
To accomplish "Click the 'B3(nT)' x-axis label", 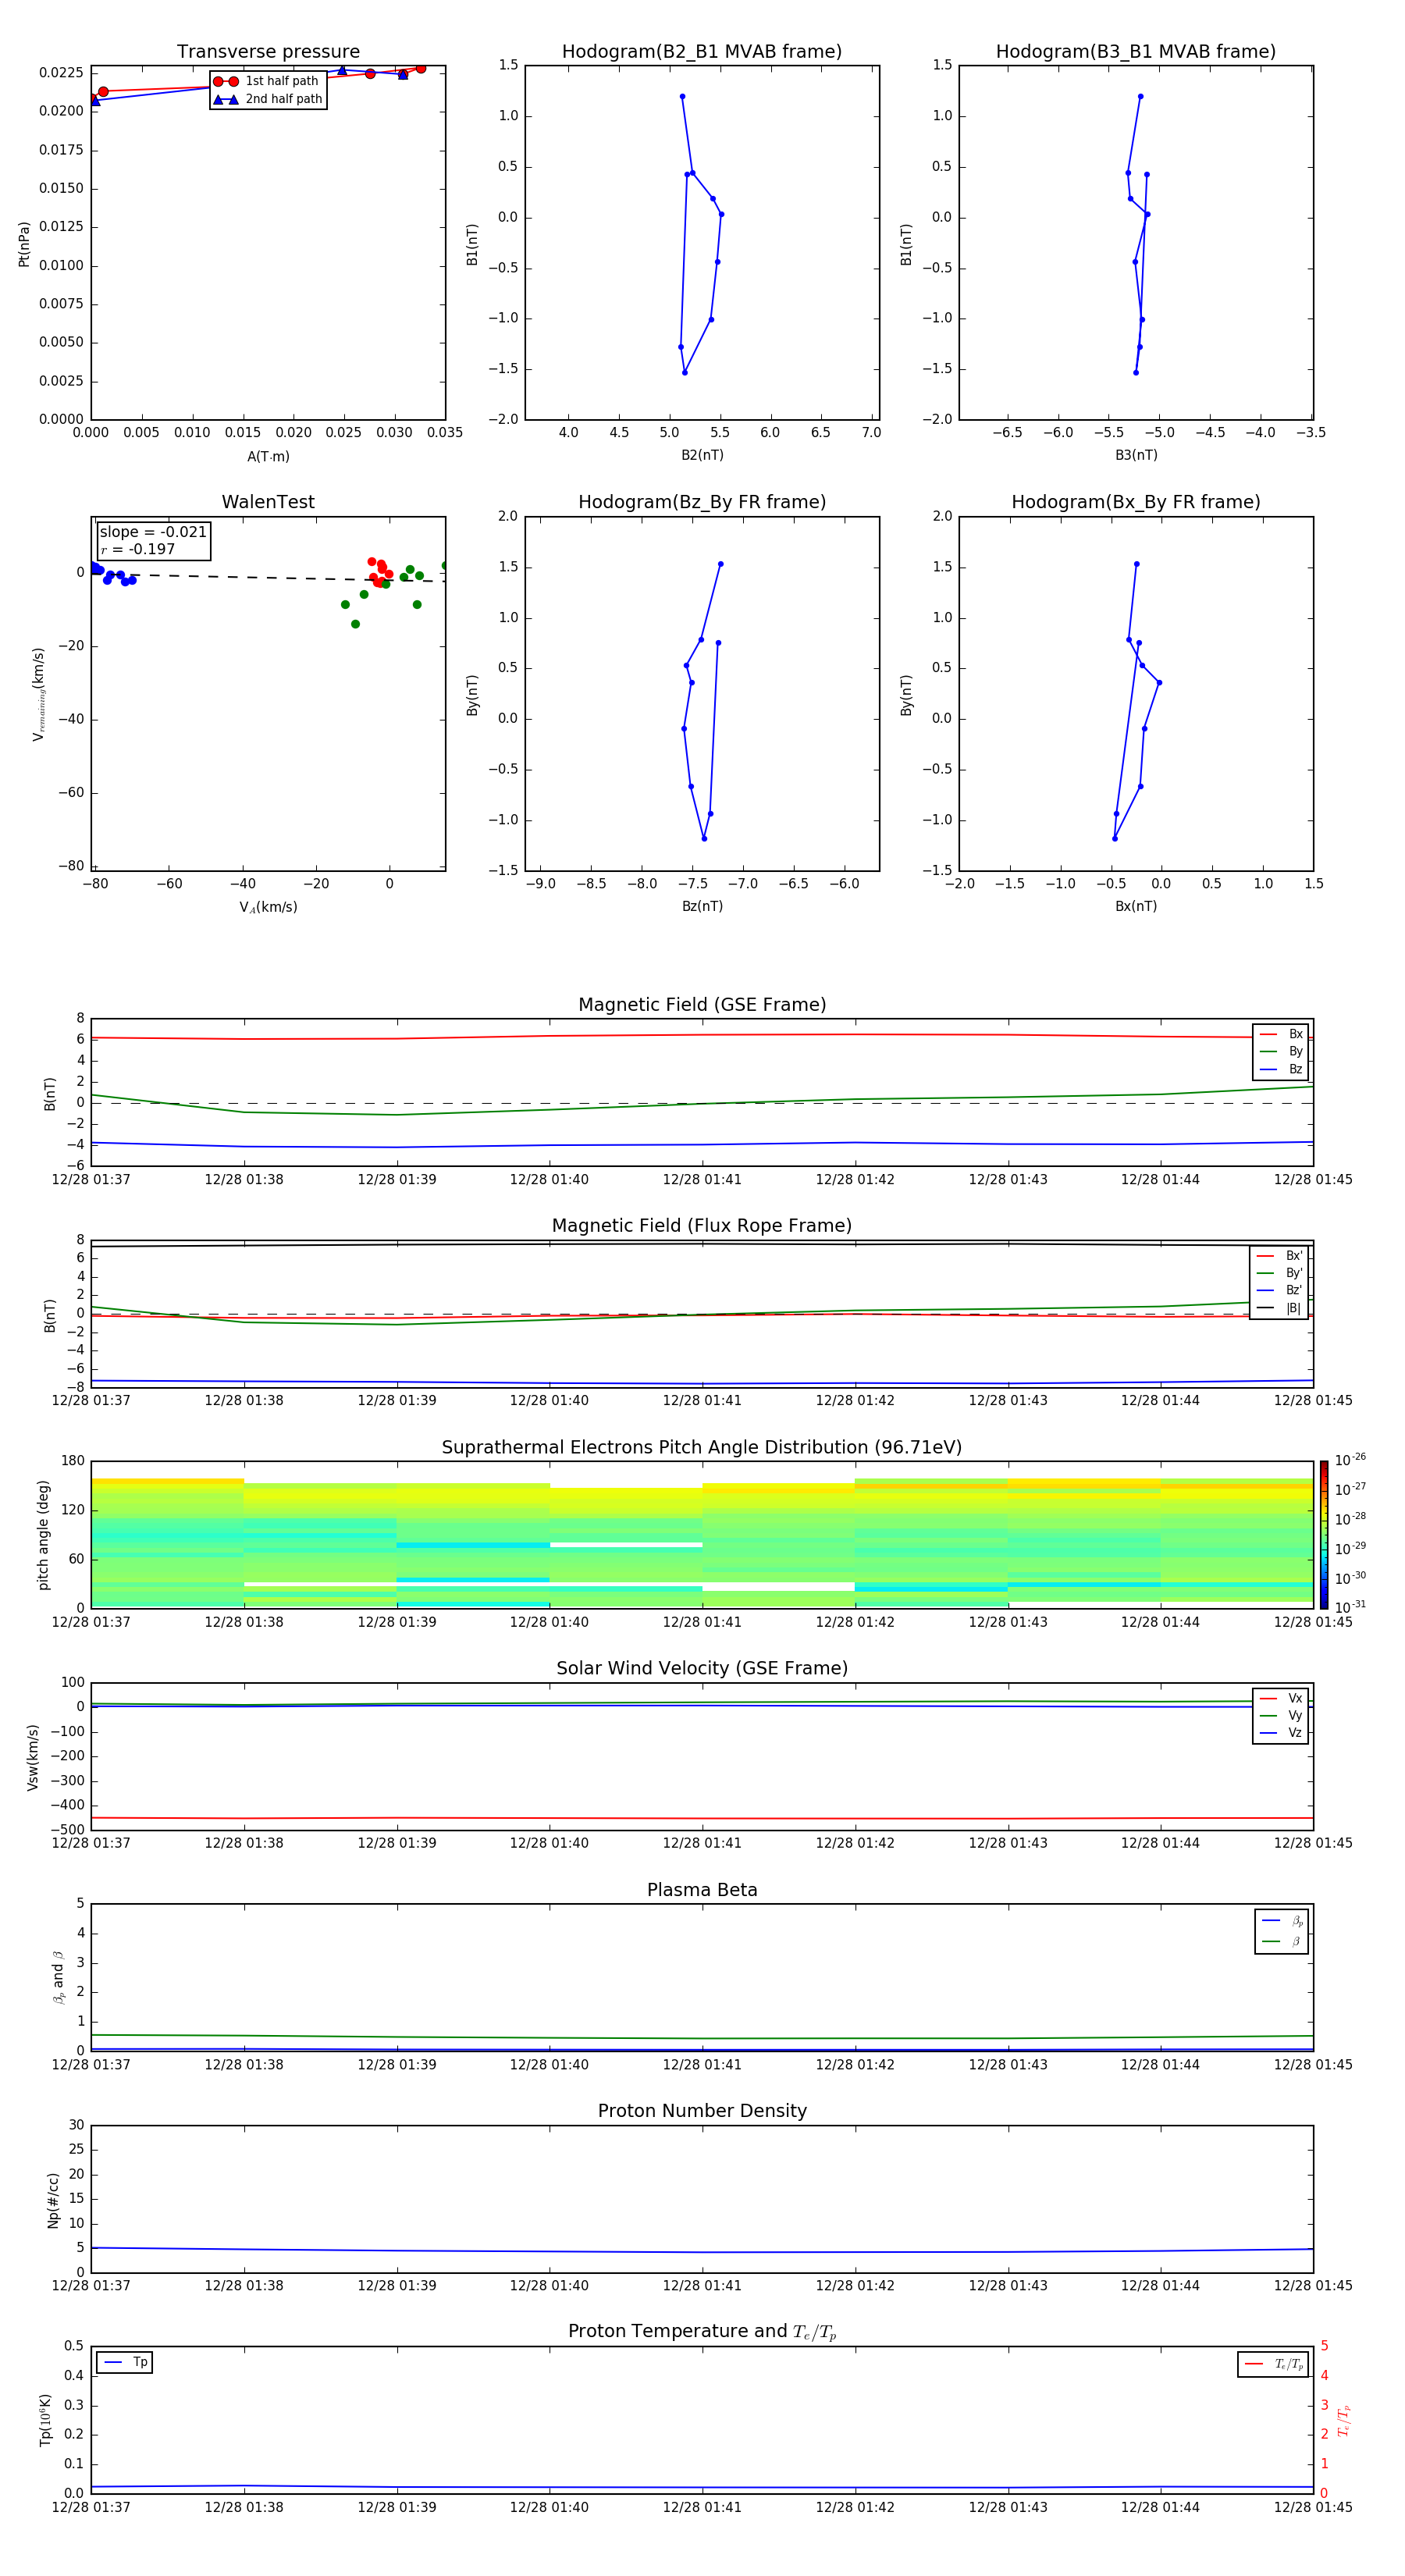I will coord(1136,455).
